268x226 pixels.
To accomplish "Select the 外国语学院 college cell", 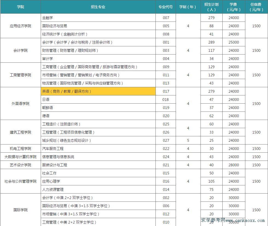I will (x=21, y=104).
